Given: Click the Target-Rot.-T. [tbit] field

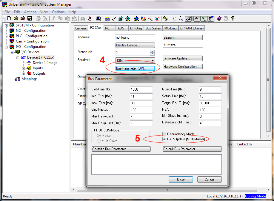Looking at the screenshot, I should click(x=210, y=103).
